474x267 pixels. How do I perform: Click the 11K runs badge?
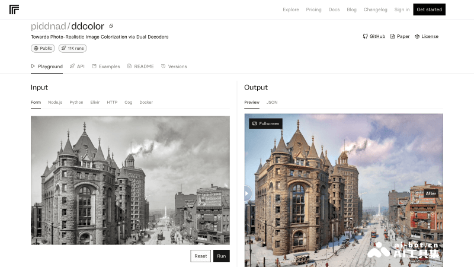pyautogui.click(x=72, y=48)
